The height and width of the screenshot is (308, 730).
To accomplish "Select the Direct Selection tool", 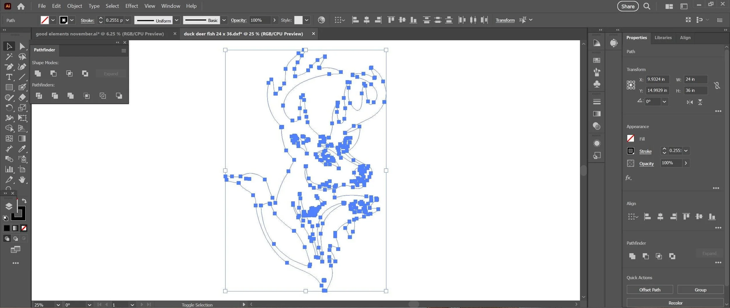I will click(x=22, y=46).
